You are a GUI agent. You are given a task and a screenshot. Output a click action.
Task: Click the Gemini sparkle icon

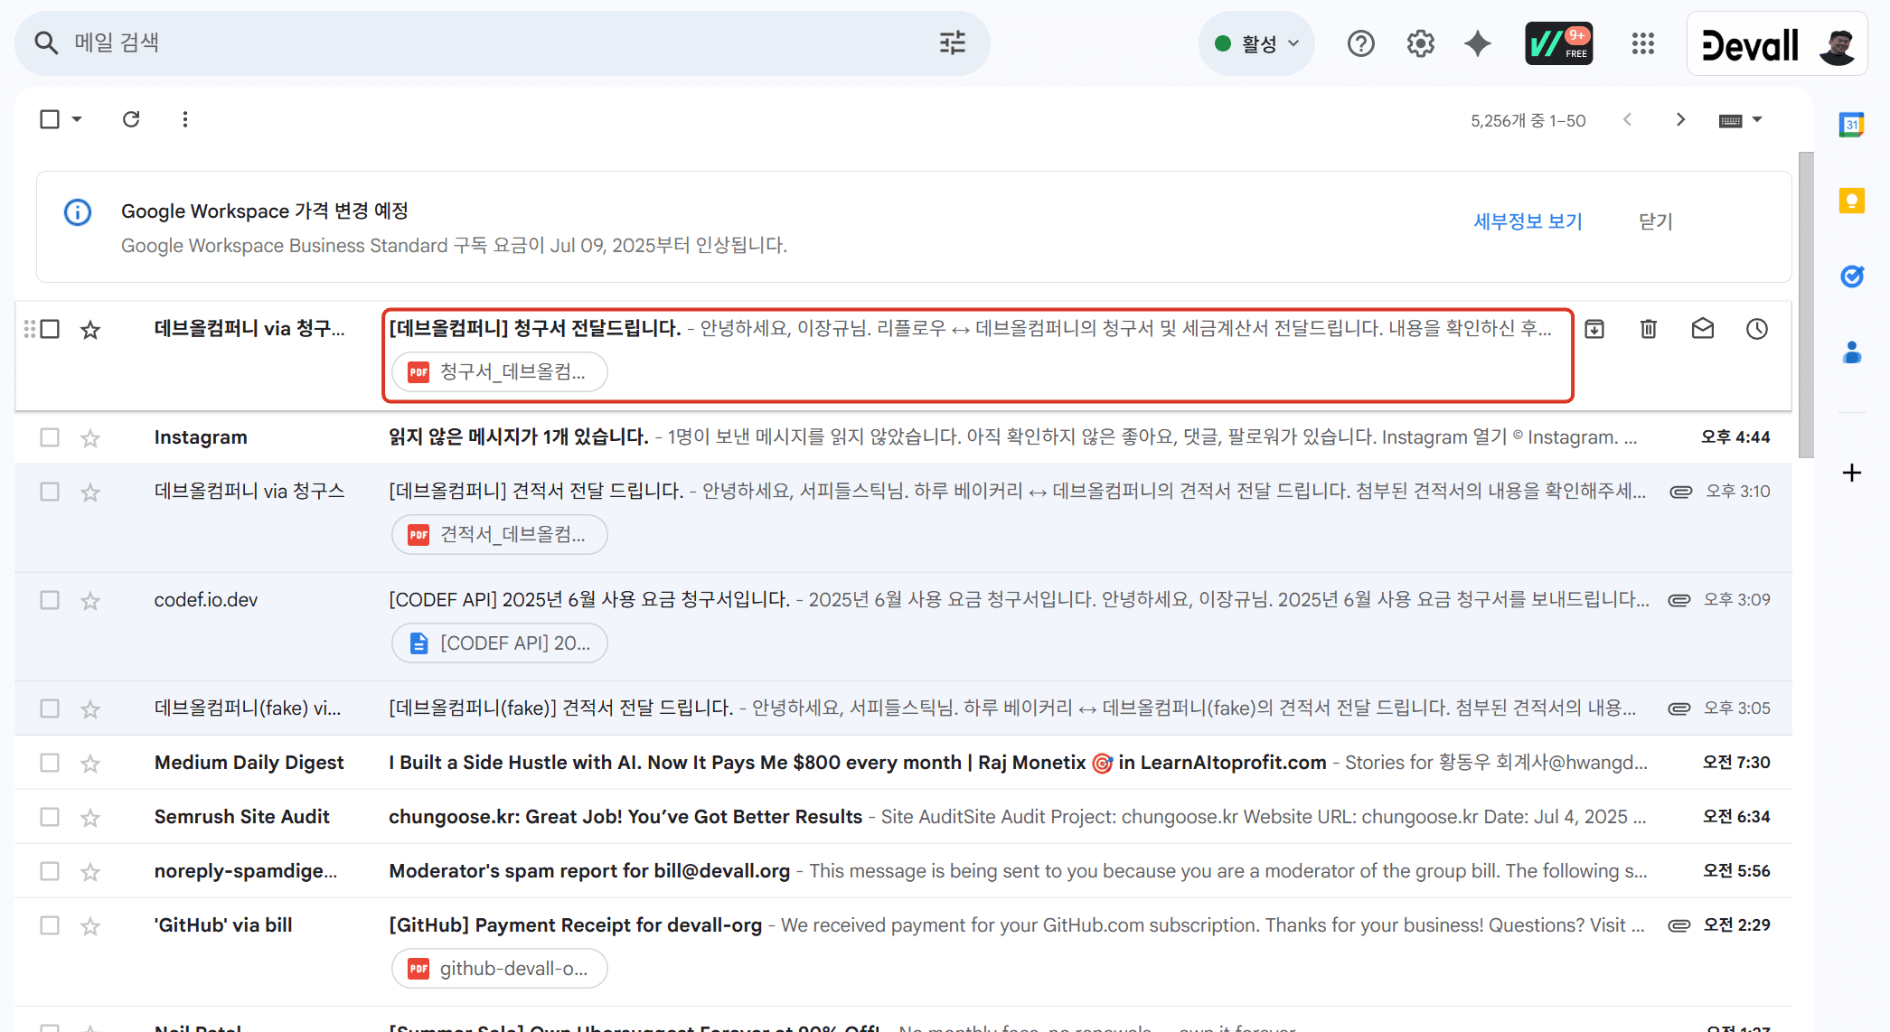coord(1478,43)
